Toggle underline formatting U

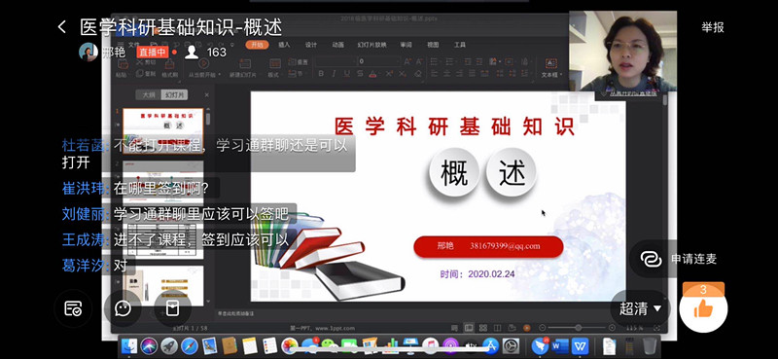pos(347,74)
